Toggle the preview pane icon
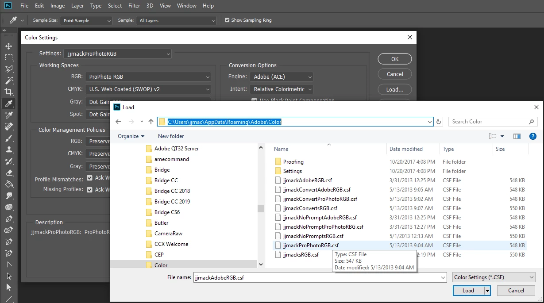The height and width of the screenshot is (303, 544). 517,136
